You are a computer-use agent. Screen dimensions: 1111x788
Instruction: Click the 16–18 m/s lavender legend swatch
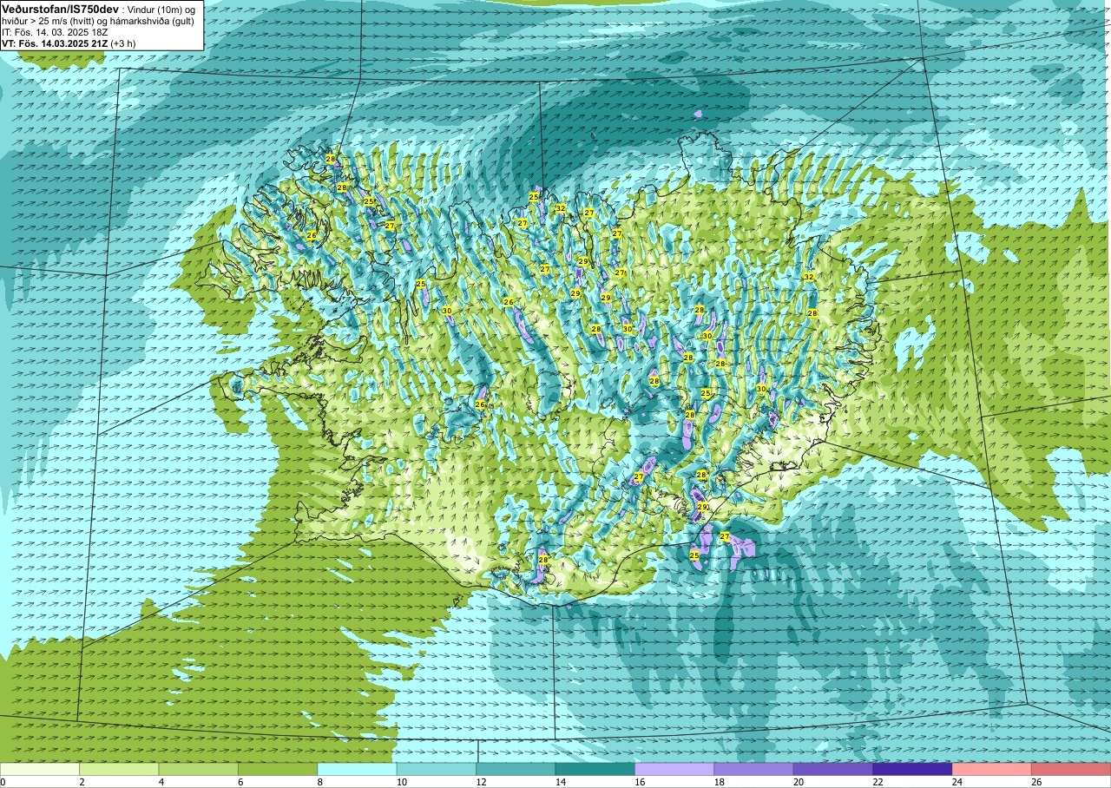674,769
